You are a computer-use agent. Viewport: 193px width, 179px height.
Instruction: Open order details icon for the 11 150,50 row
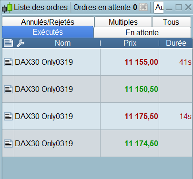coord(8,89)
